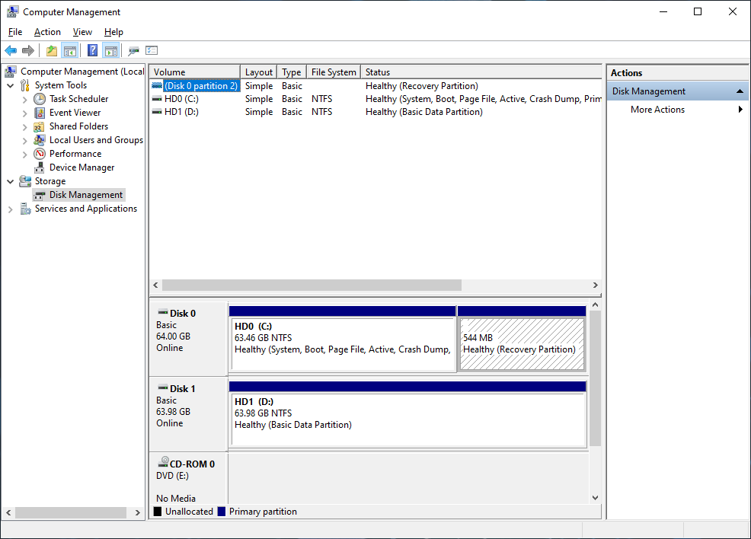Click the Computer Management root icon
The height and width of the screenshot is (539, 751).
(11, 72)
